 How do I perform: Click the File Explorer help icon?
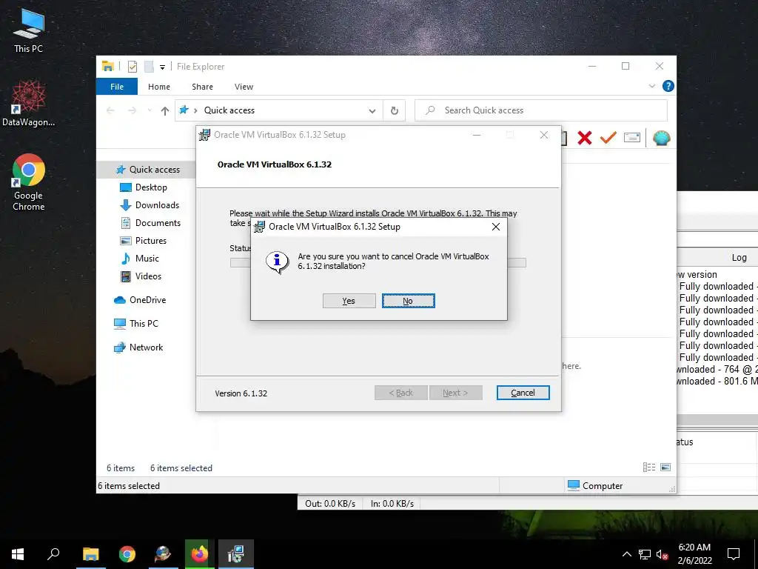(668, 86)
